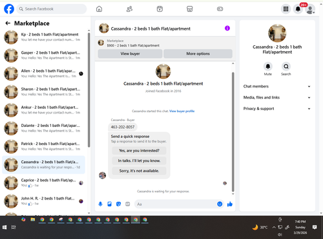The height and width of the screenshot is (239, 323).
Task: Open the Friends icon in top navigation
Action: coord(129,9)
